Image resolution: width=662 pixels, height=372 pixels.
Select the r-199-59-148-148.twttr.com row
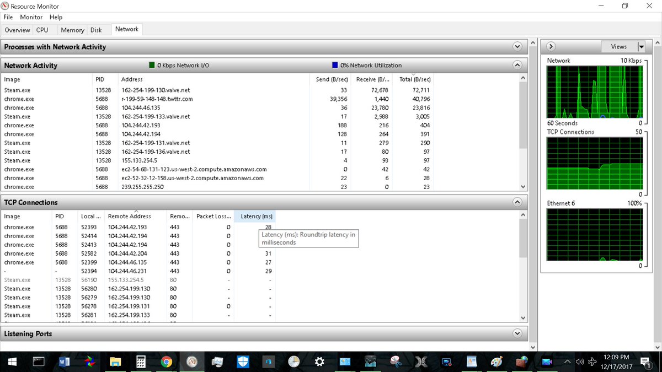pos(217,99)
